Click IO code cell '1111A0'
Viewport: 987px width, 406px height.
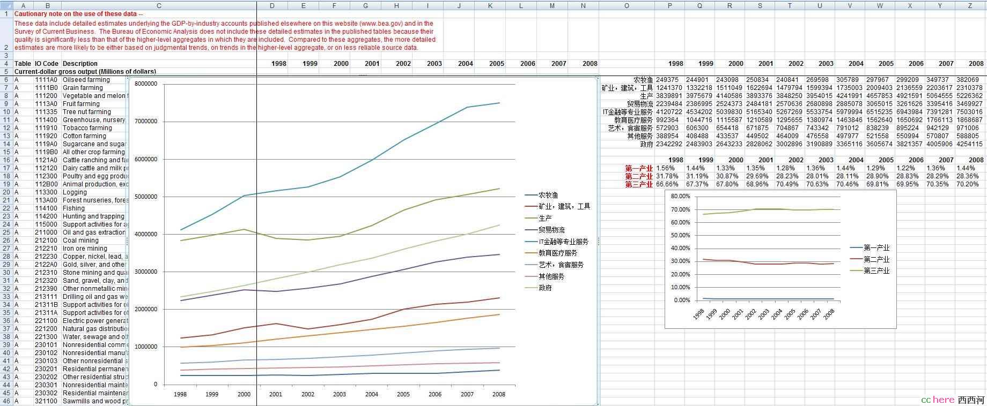[46, 79]
